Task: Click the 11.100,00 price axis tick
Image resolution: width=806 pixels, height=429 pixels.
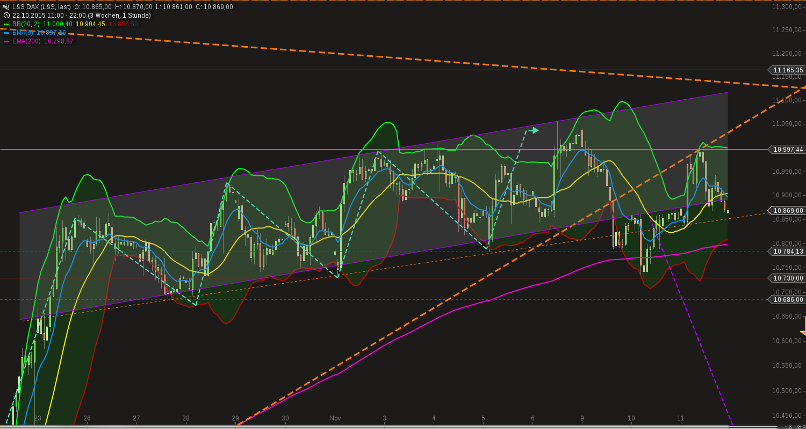Action: 787,101
